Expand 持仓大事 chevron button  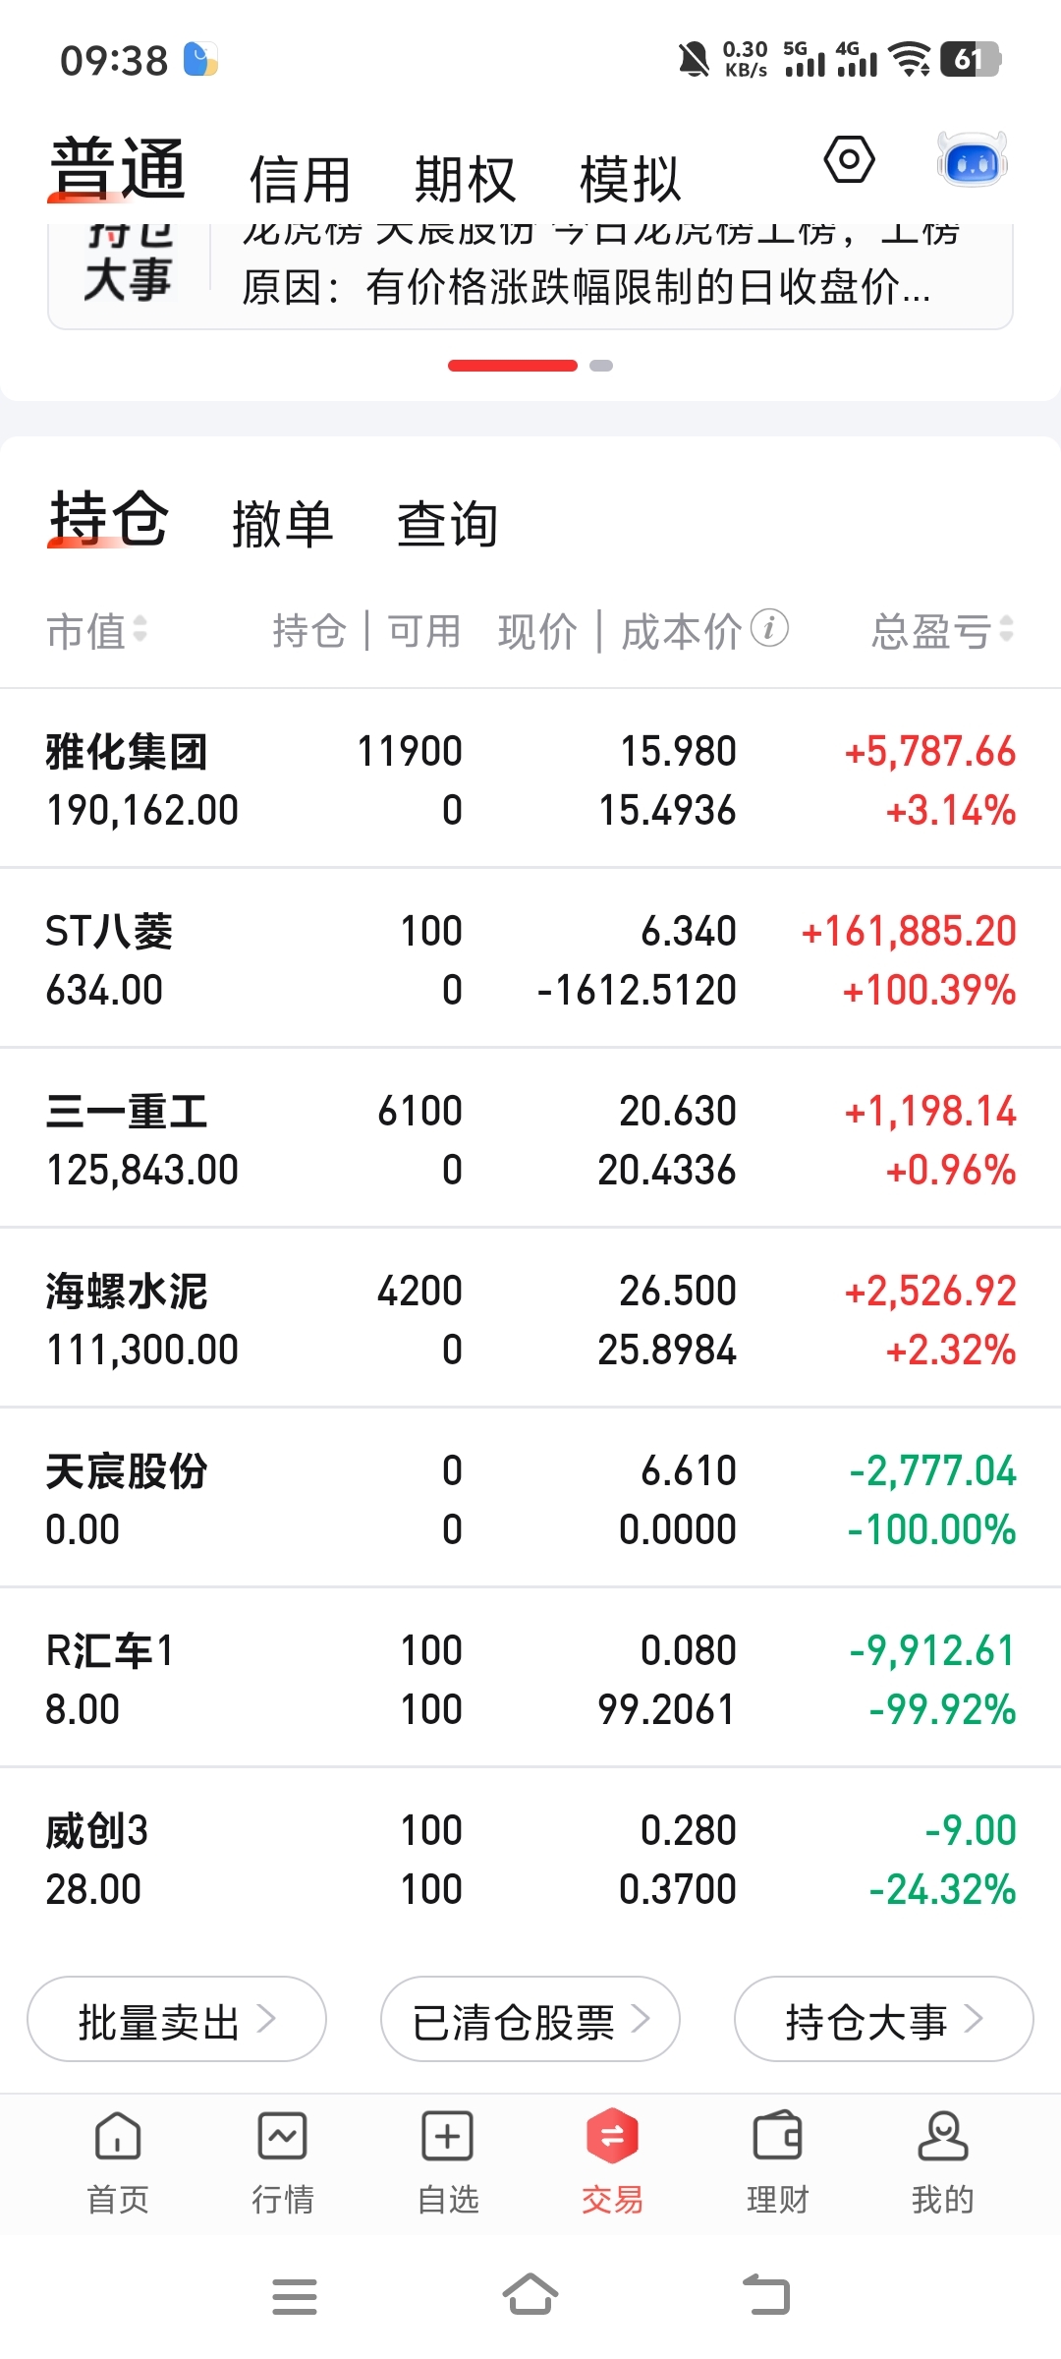click(x=884, y=2019)
